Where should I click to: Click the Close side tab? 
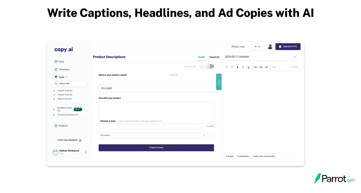pyautogui.click(x=219, y=82)
